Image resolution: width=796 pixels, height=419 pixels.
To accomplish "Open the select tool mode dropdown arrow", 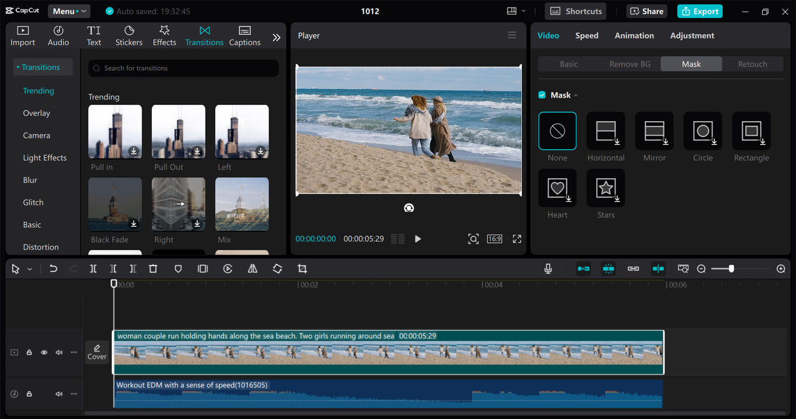I will click(x=30, y=269).
